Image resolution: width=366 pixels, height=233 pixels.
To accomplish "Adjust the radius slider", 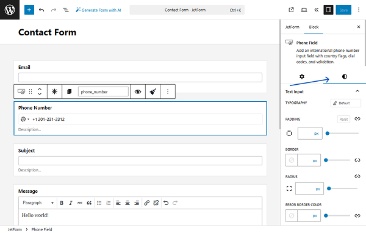I will coord(343,188).
